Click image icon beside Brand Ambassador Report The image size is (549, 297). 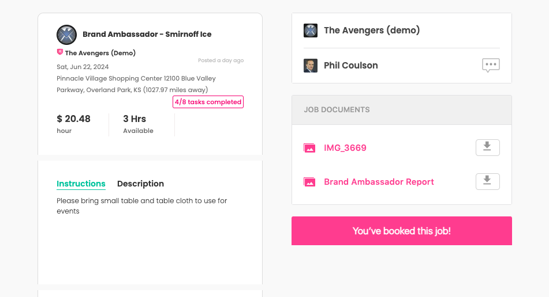pyautogui.click(x=309, y=182)
